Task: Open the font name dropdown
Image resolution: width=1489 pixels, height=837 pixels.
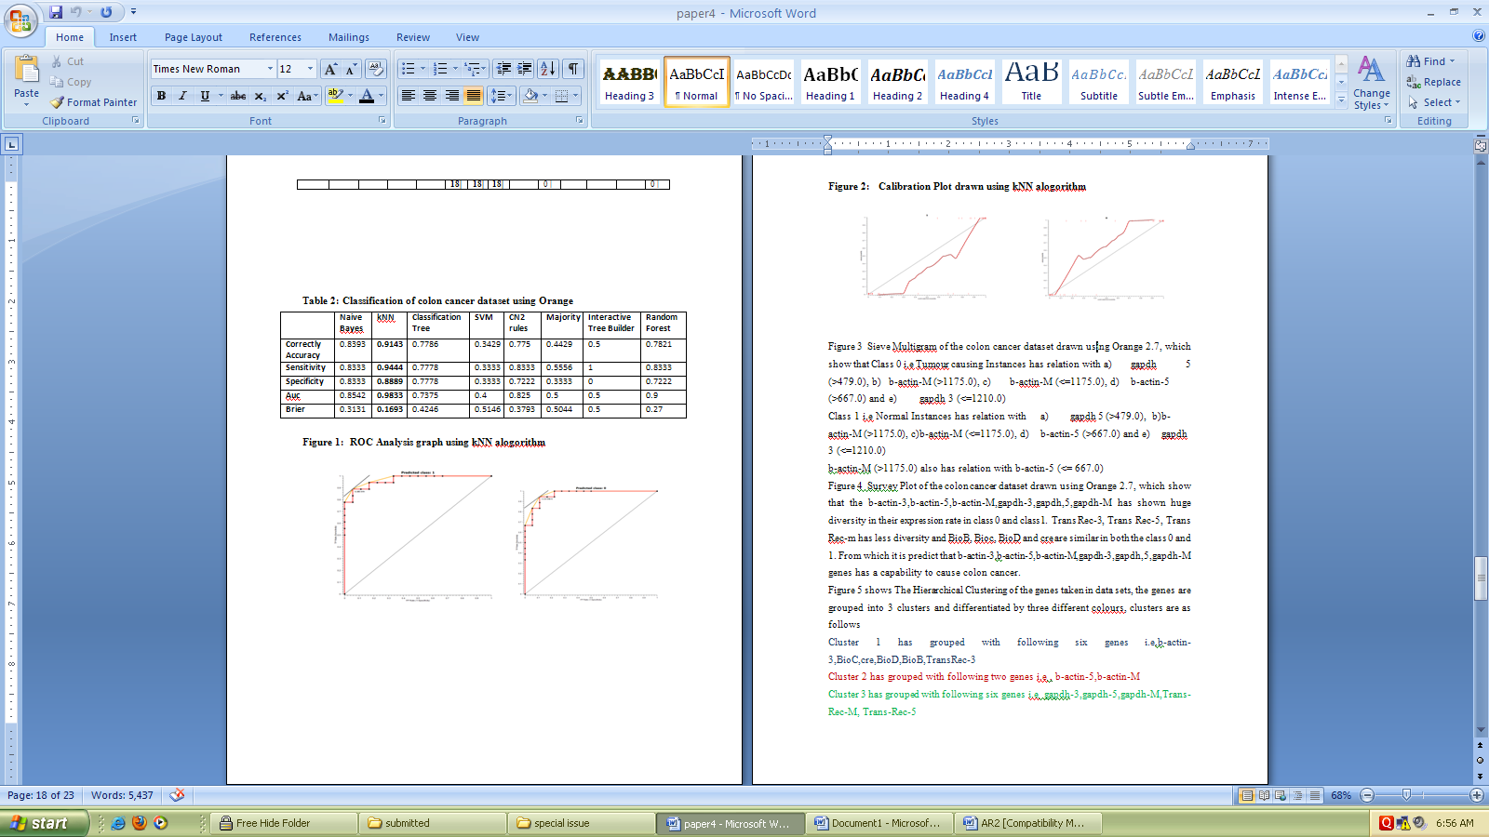Action: (270, 69)
